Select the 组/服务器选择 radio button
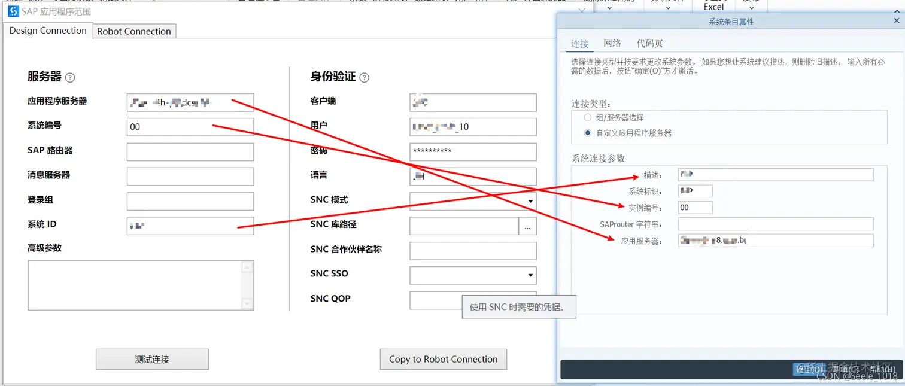905x386 pixels. [x=587, y=117]
